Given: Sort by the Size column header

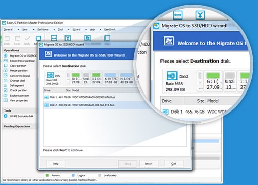Looking at the screenshot, I should coord(64,90).
